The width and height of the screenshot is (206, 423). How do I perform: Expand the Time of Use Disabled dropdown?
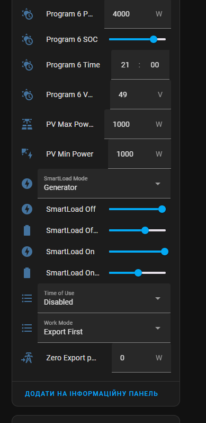[x=104, y=298]
